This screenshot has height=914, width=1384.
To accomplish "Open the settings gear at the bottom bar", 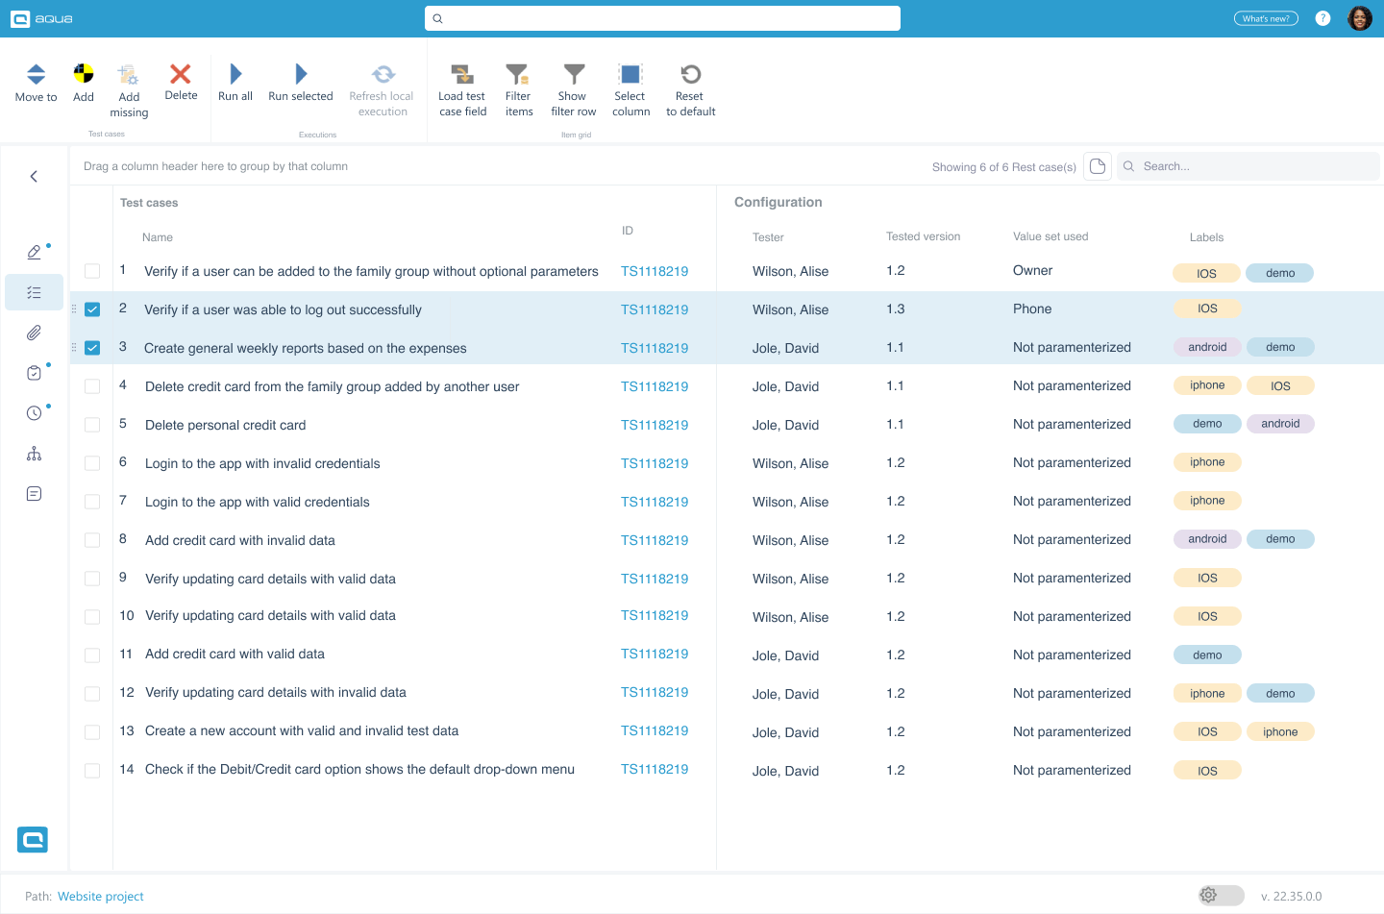I will point(1208,895).
